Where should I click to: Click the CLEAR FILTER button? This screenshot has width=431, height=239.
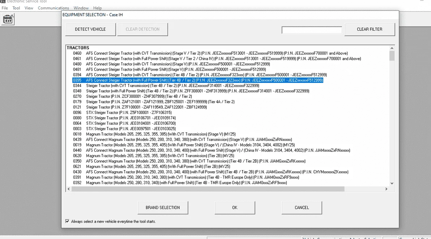370,29
